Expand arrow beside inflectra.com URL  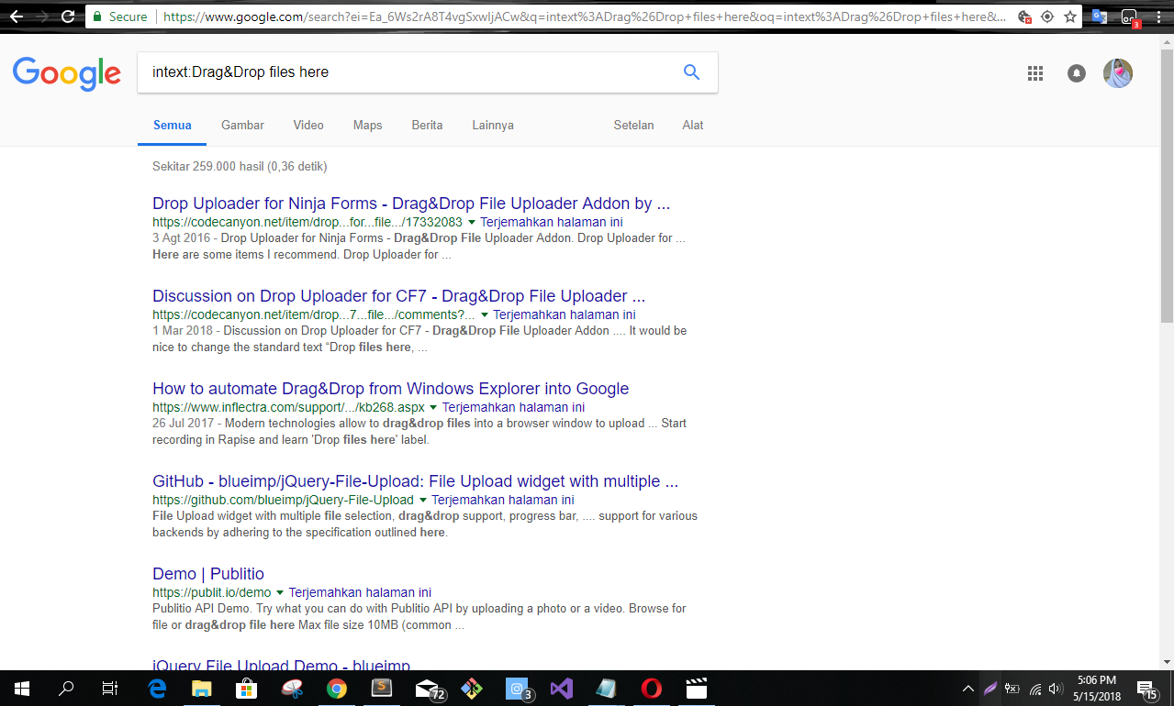coord(433,408)
